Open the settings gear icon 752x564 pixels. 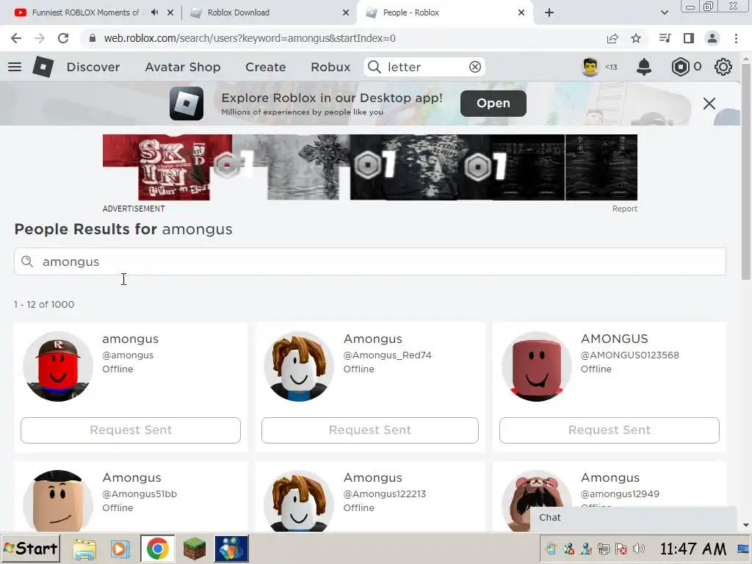tap(723, 67)
